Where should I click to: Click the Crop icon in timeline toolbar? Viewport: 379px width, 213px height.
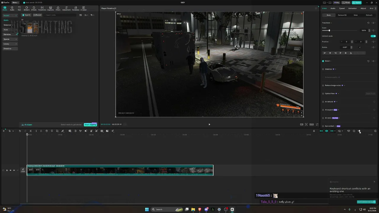[x=57, y=131]
